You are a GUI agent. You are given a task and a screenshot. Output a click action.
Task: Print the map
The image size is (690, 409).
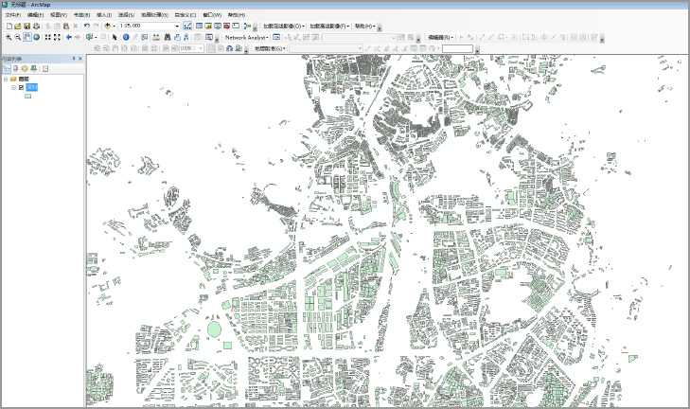click(x=36, y=27)
